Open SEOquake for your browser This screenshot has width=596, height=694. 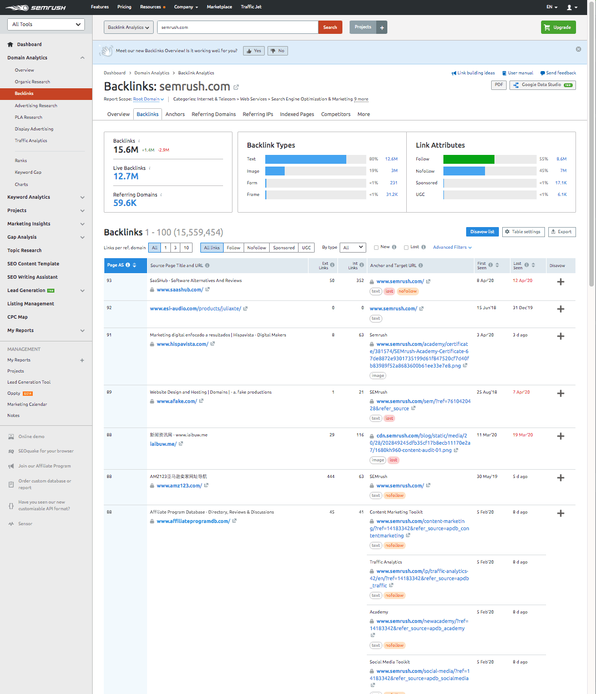point(46,451)
